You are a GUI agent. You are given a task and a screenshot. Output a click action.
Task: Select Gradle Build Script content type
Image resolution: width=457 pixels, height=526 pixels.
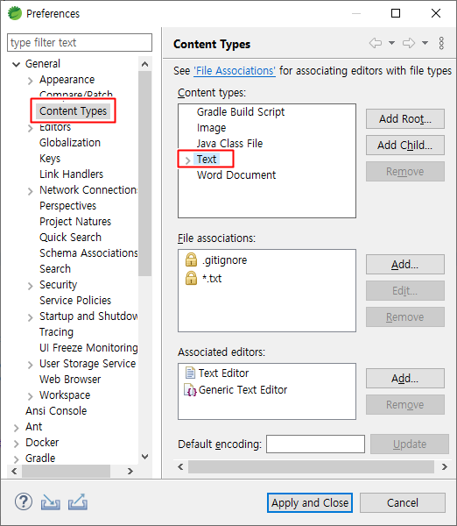(x=241, y=111)
